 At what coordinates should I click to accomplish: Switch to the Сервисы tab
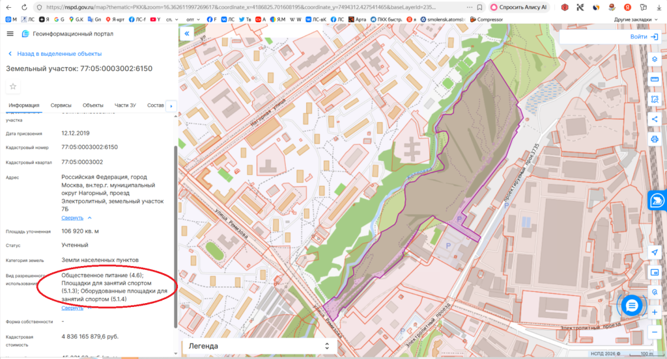click(x=61, y=105)
